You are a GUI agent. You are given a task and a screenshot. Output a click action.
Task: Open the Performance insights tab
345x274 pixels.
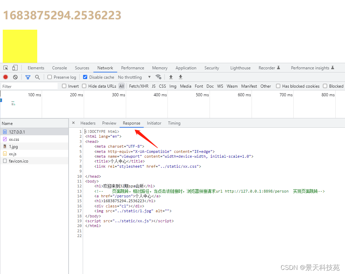[313, 68]
